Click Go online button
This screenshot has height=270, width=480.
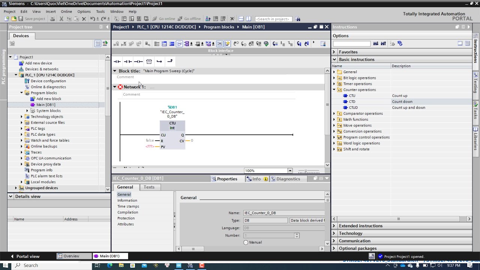tap(163, 19)
